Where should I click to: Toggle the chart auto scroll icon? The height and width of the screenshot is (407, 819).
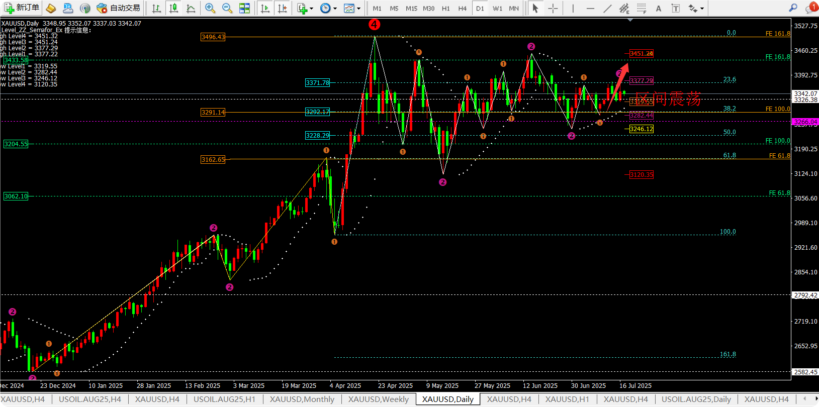coord(265,8)
